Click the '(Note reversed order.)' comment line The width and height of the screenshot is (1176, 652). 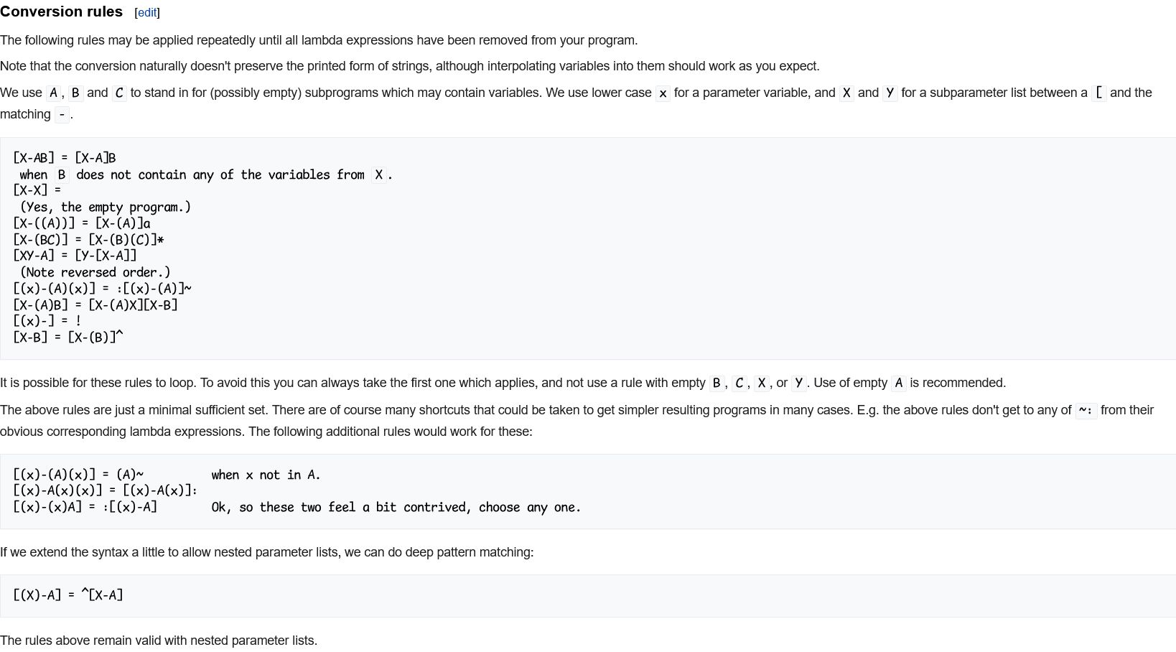[95, 273]
